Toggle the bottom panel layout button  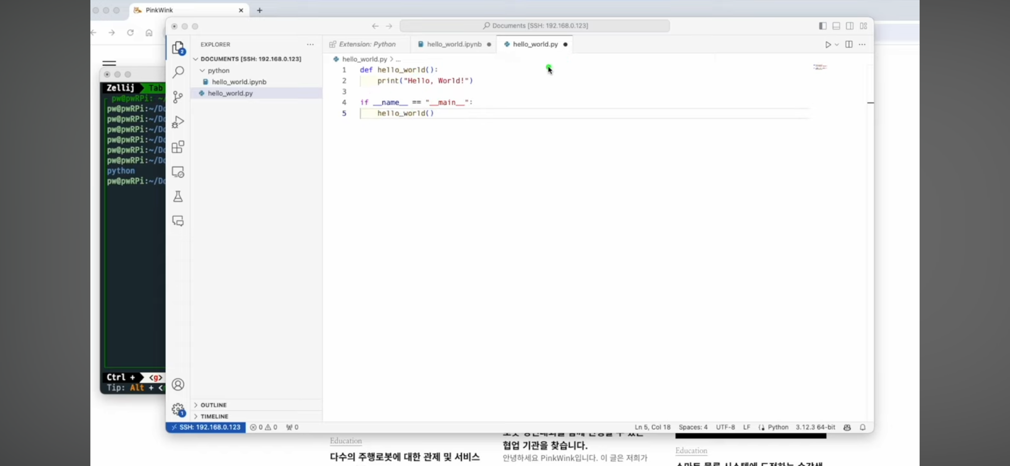[x=836, y=26]
